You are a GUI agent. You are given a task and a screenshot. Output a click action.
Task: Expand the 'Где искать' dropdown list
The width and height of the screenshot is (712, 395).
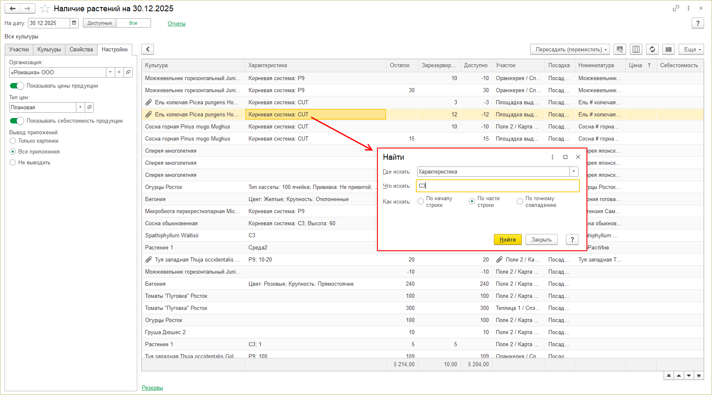[x=574, y=171]
